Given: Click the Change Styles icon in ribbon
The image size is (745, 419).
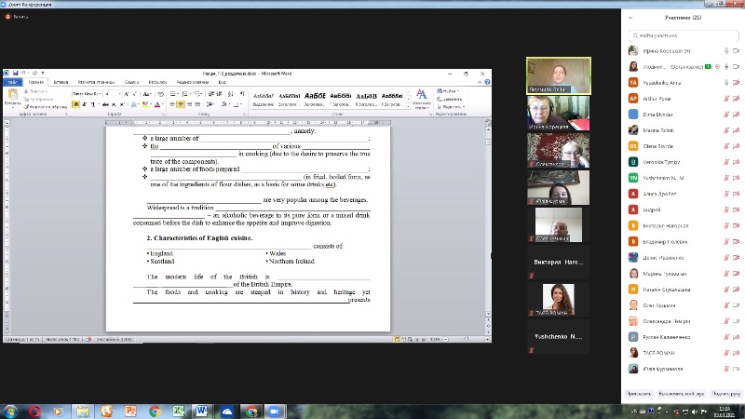Looking at the screenshot, I should click(x=421, y=96).
